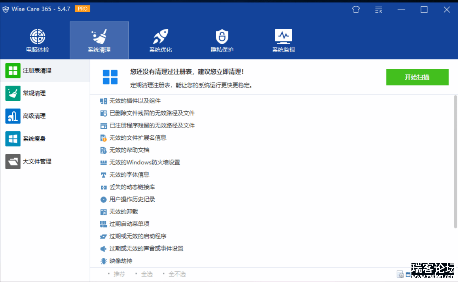Image resolution: width=458 pixels, height=282 pixels.
Task: Open 系统瘦身 in the sidebar
Action: click(x=45, y=139)
